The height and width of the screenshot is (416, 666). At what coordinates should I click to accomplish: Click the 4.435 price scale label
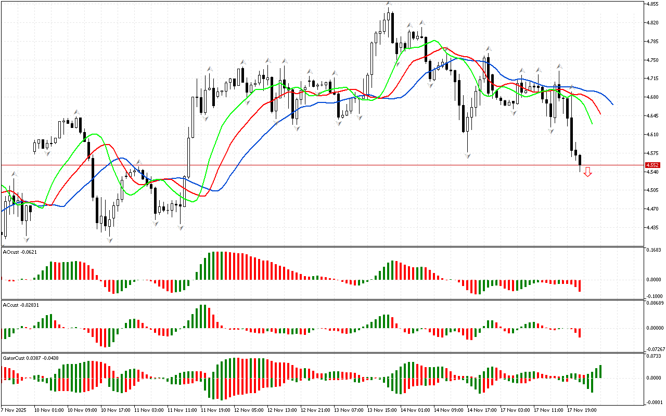[x=654, y=227]
